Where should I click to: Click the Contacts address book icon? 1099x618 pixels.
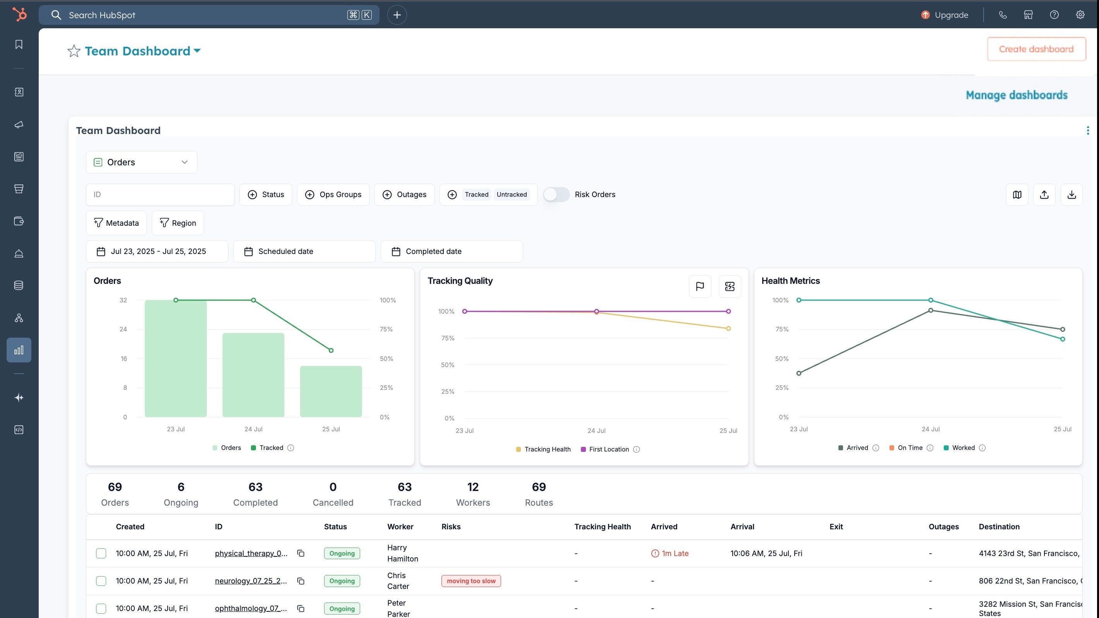(x=19, y=92)
